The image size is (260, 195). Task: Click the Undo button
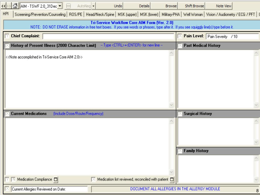click(x=119, y=5)
